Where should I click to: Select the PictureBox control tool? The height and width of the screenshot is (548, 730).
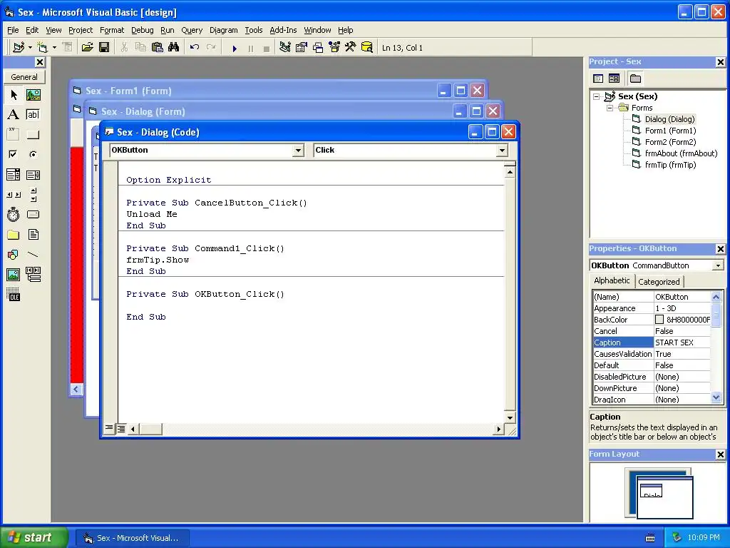tap(33, 95)
